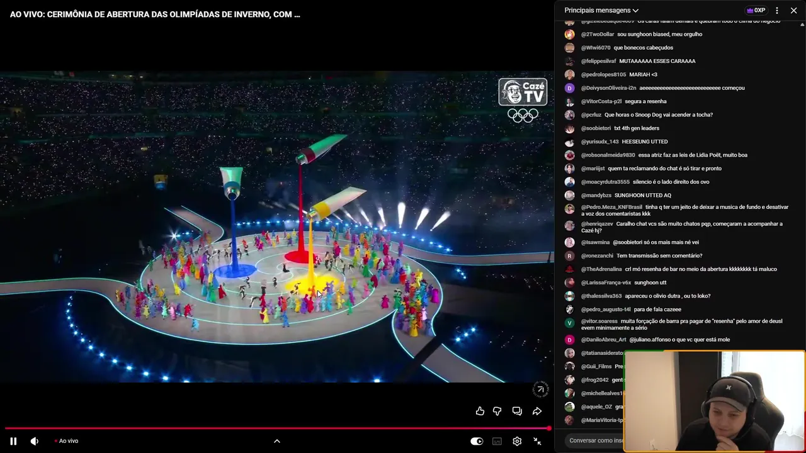
Task: Open the video settings gear
Action: [x=517, y=441]
